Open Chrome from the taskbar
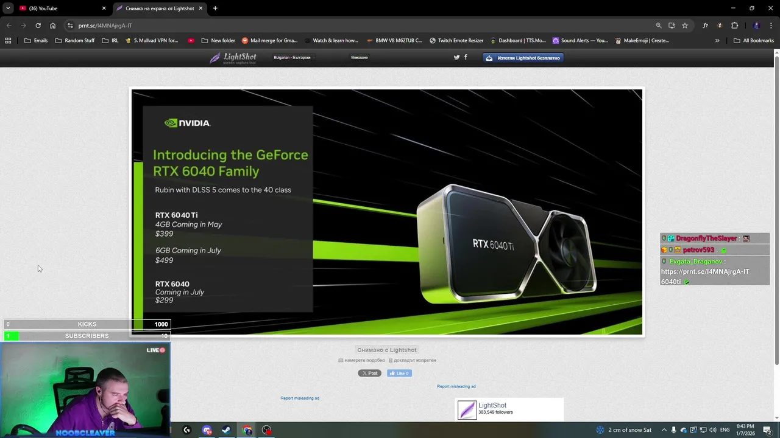 coord(247,430)
